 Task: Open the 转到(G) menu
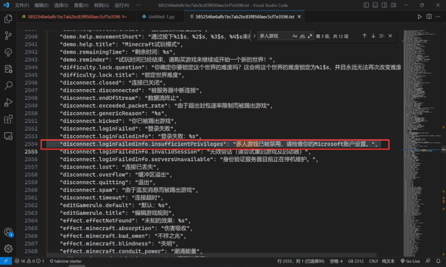[102, 5]
